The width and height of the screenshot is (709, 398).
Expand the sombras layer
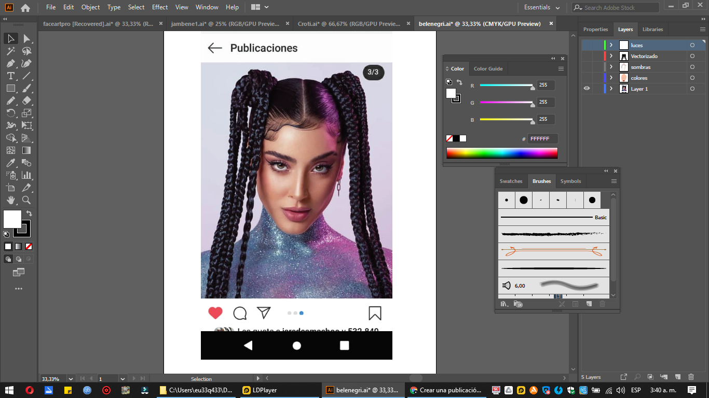[611, 67]
